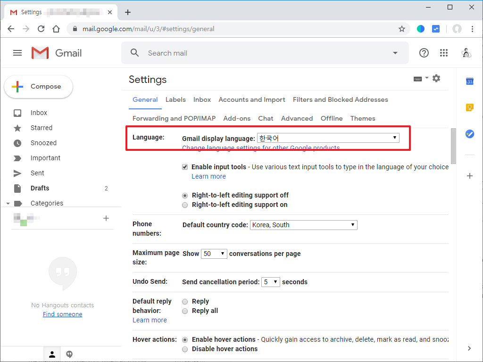This screenshot has width=483, height=362.
Task: Open Google Tasks side panel icon
Action: click(x=469, y=134)
